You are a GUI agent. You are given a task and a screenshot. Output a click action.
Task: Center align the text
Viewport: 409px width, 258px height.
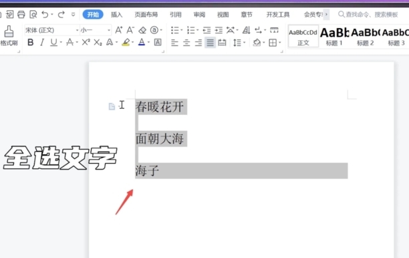[186, 42]
